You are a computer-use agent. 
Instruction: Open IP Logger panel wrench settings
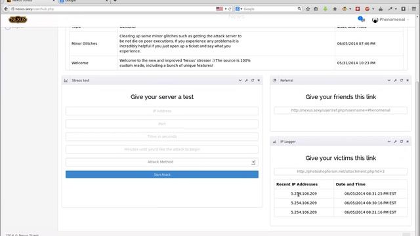tap(395, 142)
